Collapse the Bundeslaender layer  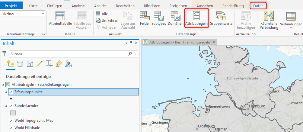pyautogui.click(x=6, y=106)
